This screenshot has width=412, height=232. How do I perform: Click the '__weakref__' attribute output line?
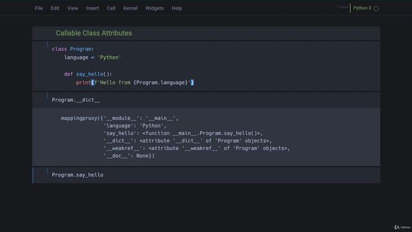(197, 148)
